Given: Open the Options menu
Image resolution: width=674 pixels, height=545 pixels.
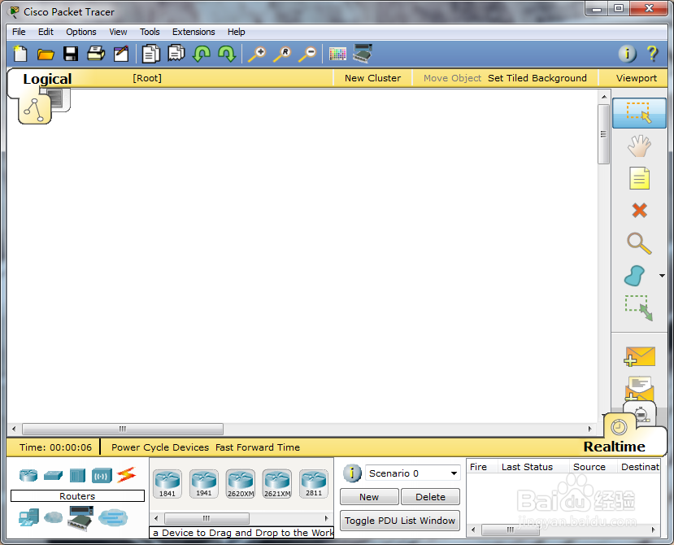Looking at the screenshot, I should pyautogui.click(x=81, y=32).
